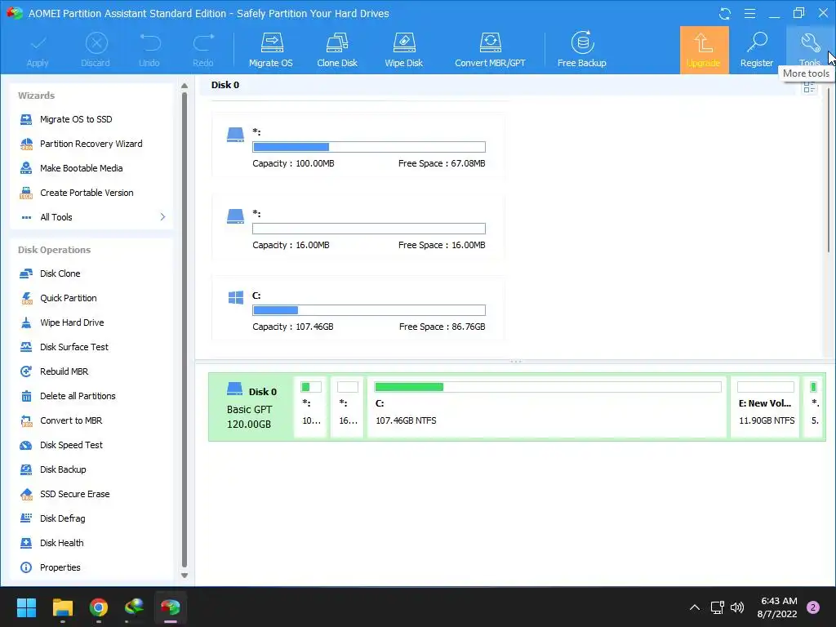Click the Discard toolbar icon
The width and height of the screenshot is (836, 627).
point(96,50)
